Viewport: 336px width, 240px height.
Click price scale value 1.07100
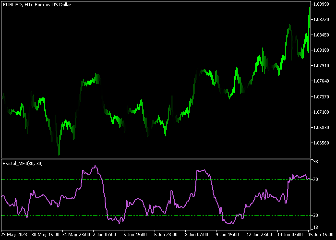point(321,112)
